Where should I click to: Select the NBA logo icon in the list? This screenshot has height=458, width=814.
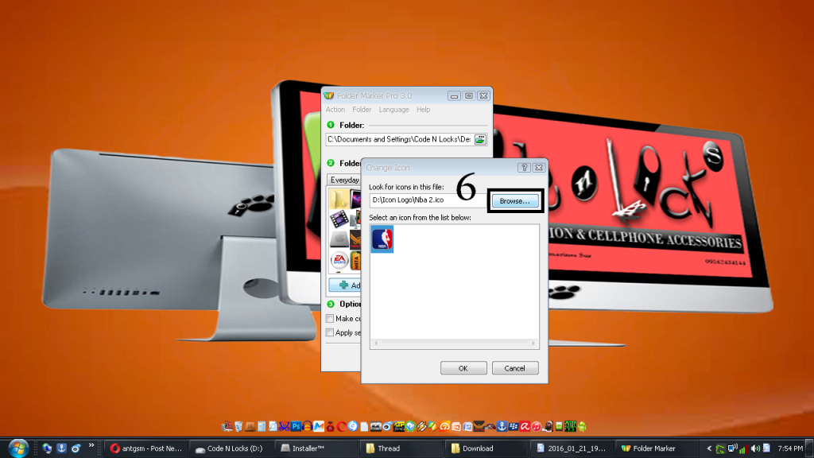point(382,239)
